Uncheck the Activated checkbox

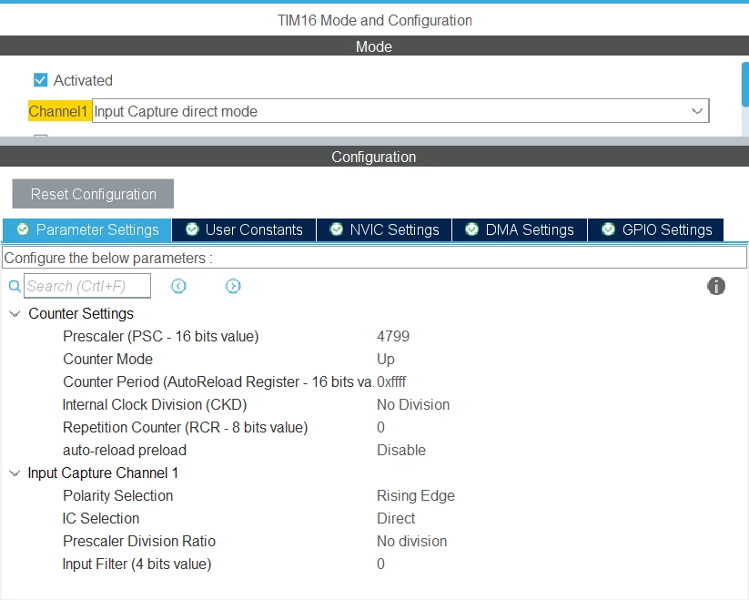coord(41,80)
